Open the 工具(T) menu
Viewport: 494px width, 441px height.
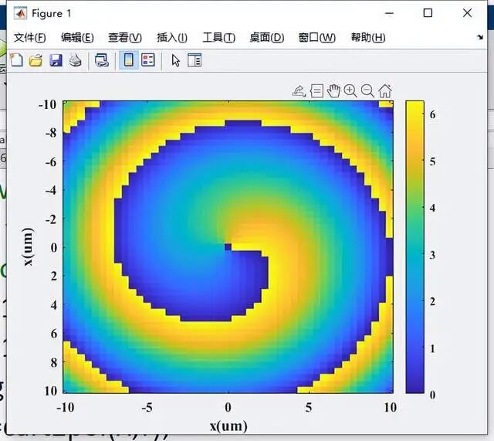coord(218,38)
